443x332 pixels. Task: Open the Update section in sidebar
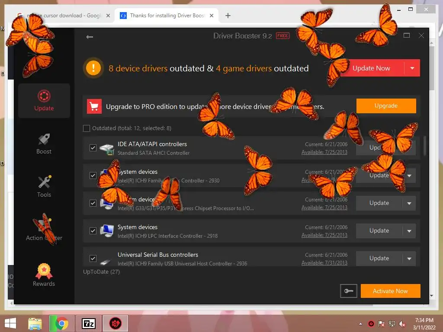pos(44,100)
